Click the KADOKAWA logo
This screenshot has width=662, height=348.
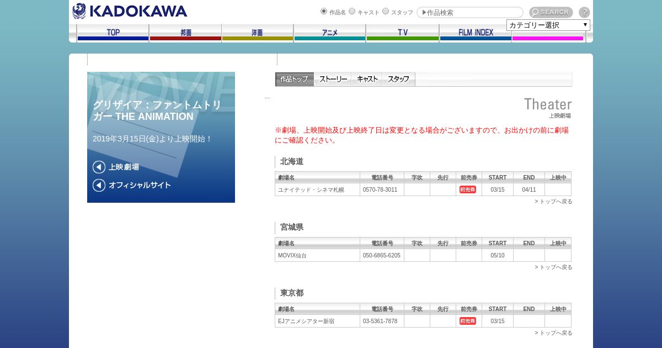point(130,11)
